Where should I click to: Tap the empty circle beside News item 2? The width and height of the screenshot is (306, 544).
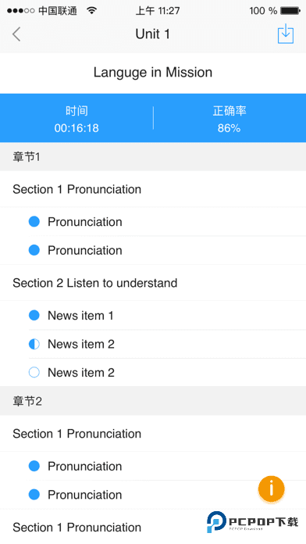[34, 372]
